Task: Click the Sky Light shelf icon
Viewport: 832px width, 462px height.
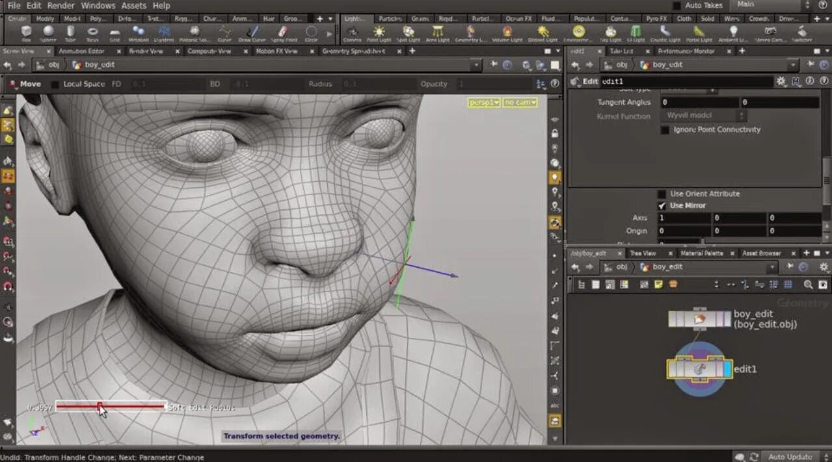Action: point(610,32)
